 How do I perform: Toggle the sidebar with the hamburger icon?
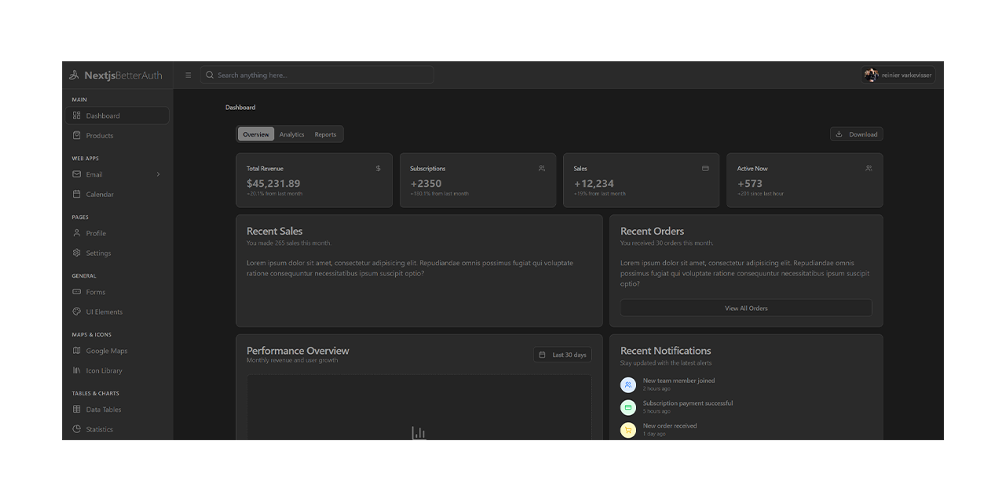click(x=188, y=75)
